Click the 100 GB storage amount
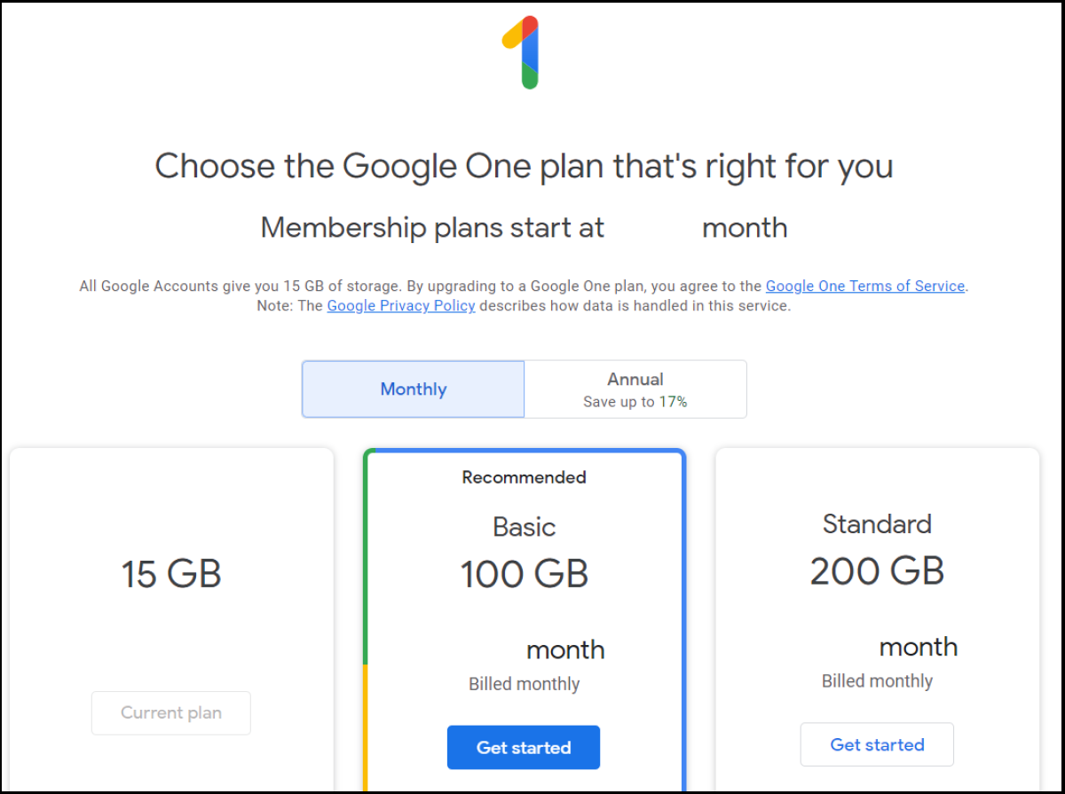The width and height of the screenshot is (1065, 794). point(524,574)
